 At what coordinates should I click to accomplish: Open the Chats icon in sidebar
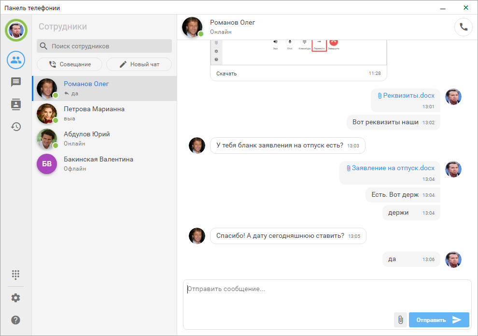16,82
